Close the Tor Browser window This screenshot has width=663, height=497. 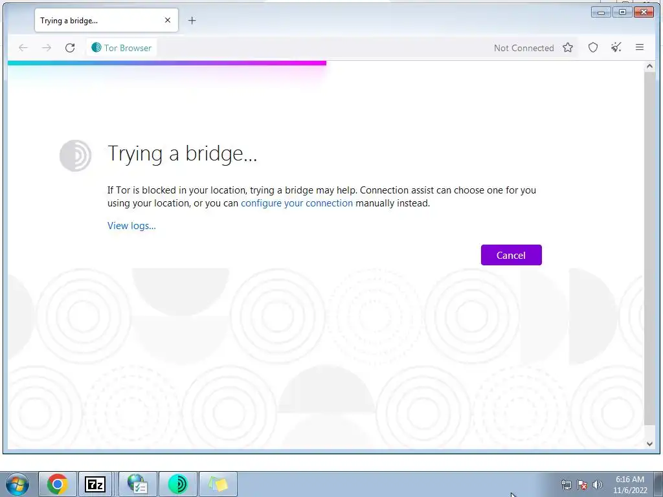(644, 12)
